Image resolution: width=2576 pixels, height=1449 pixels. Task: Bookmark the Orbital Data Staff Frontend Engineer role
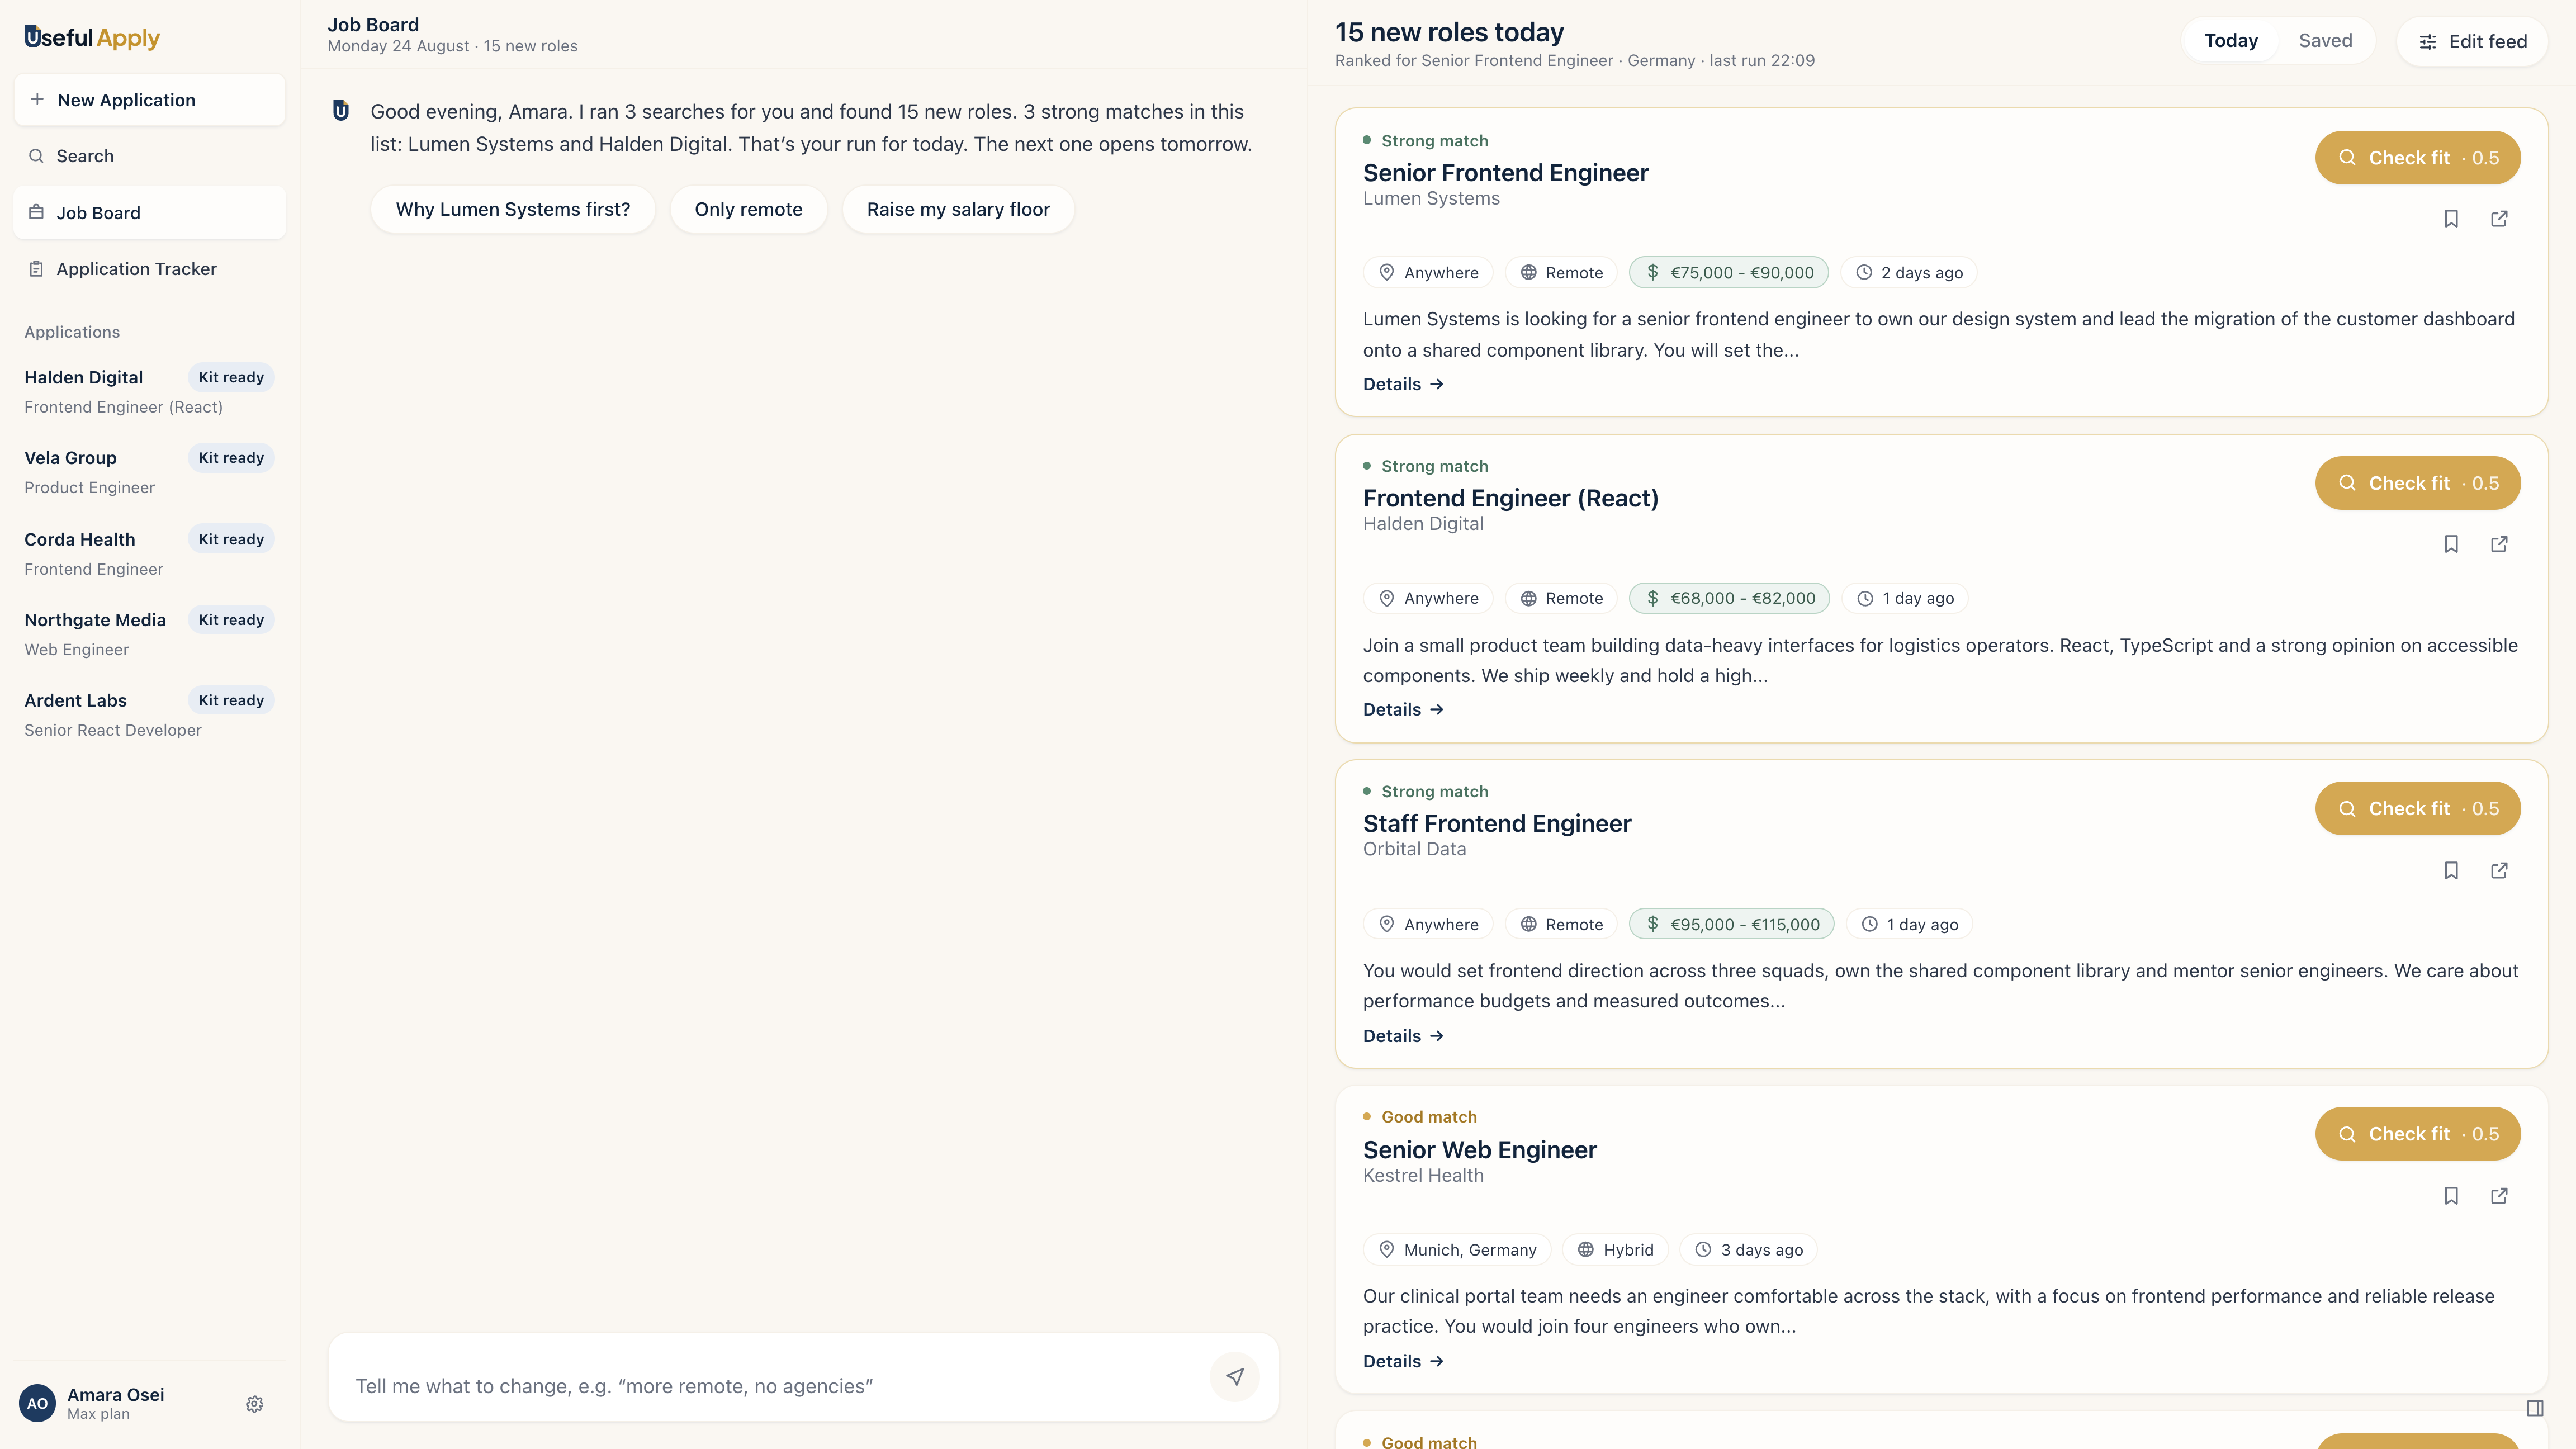pos(2451,870)
